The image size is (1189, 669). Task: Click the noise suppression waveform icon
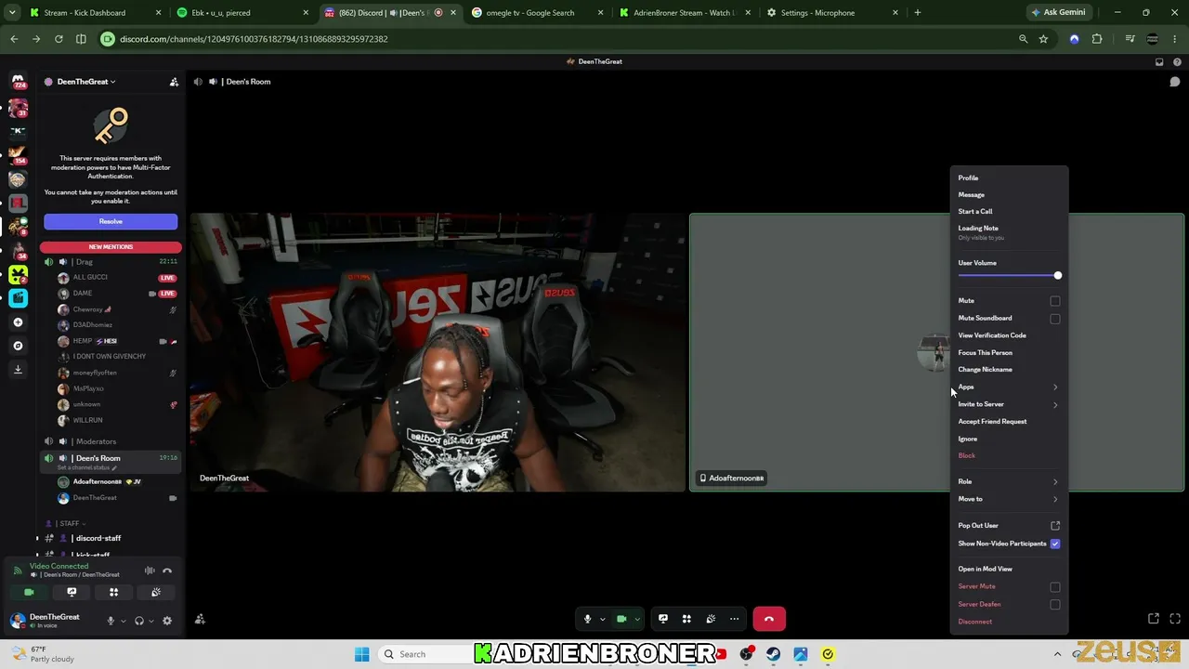(150, 571)
